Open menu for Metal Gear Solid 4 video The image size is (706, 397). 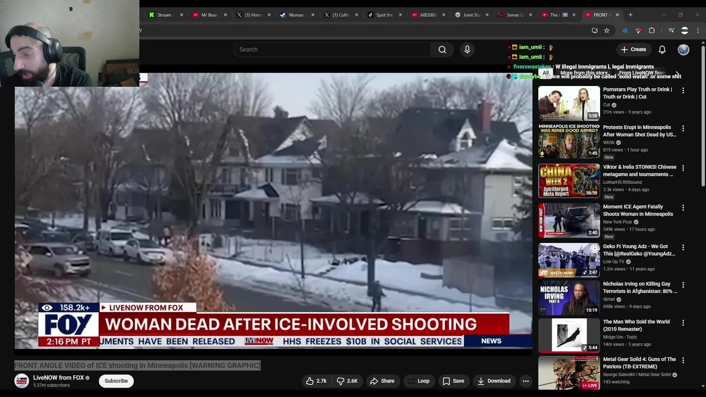coord(683,360)
